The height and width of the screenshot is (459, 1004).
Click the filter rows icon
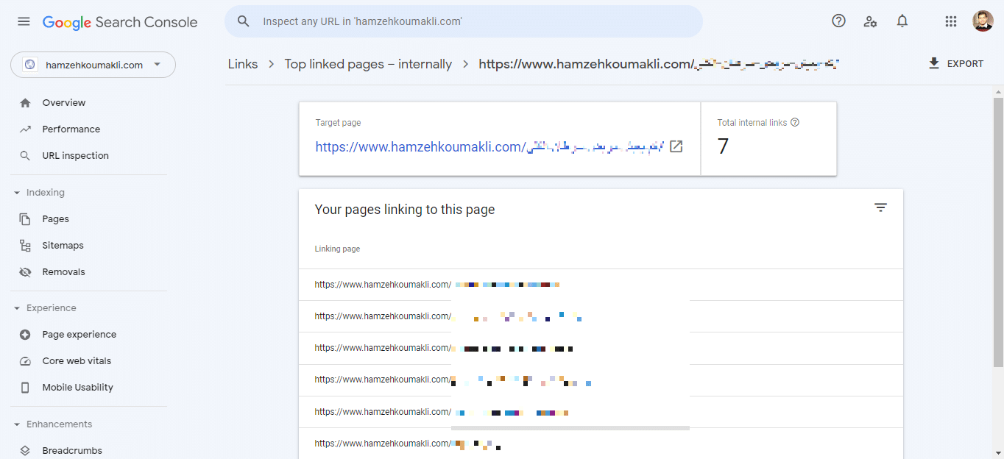tap(880, 208)
